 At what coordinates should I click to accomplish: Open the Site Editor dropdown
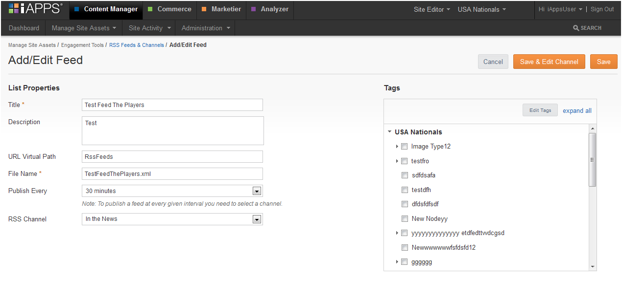(x=431, y=9)
